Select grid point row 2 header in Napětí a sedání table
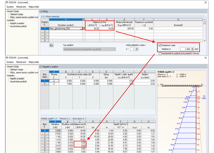Viewport: 214px width, 153px height. pos(44,84)
